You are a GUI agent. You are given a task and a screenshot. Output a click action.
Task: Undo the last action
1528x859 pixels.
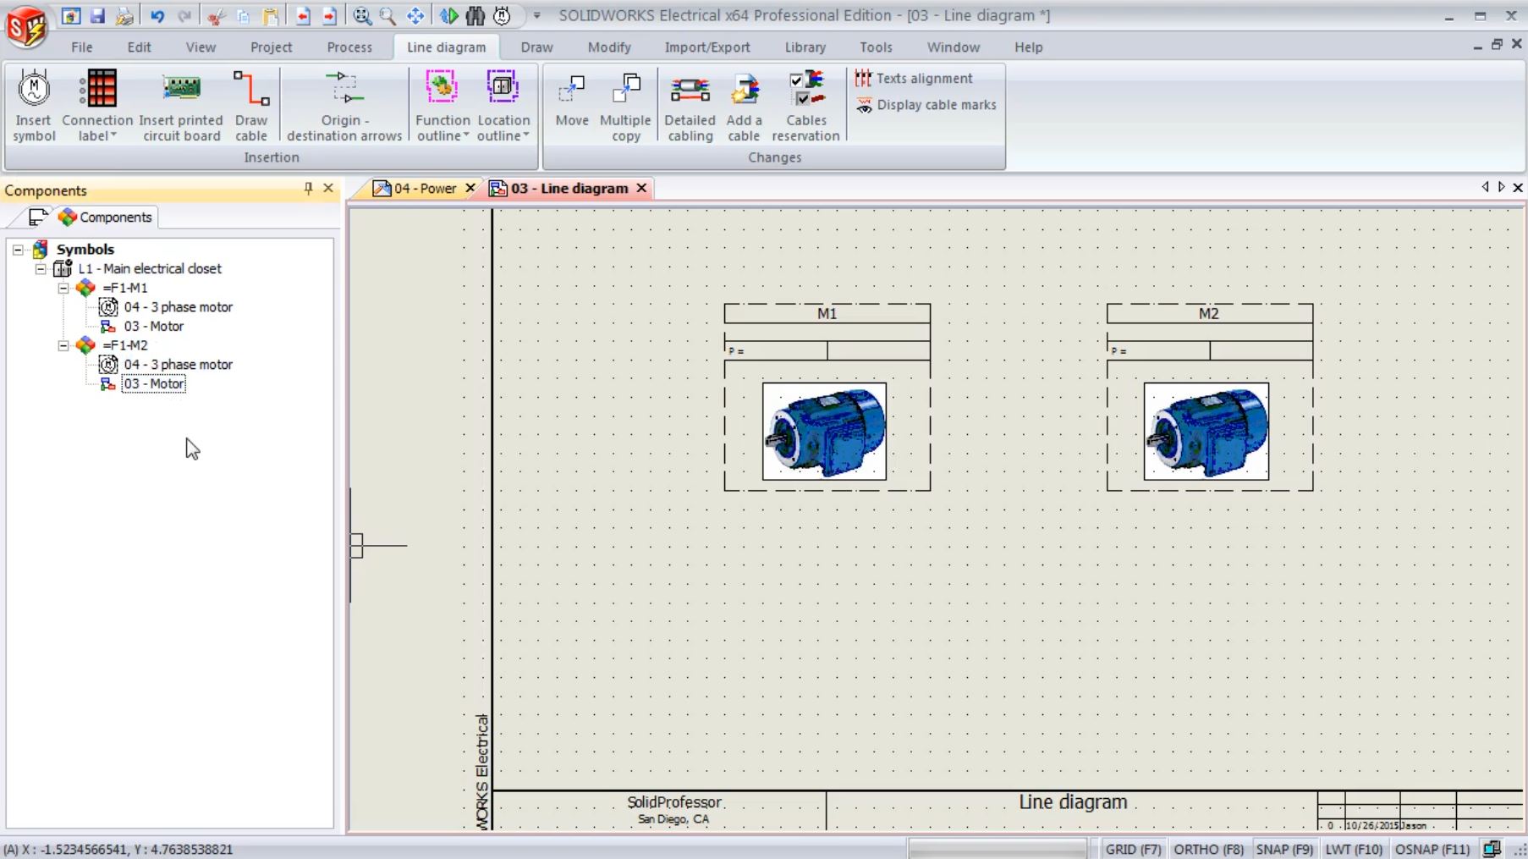[157, 16]
